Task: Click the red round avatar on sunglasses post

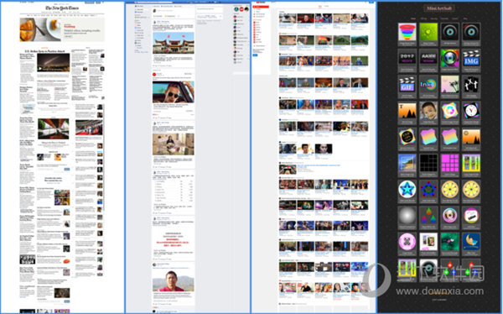Action: click(x=154, y=74)
